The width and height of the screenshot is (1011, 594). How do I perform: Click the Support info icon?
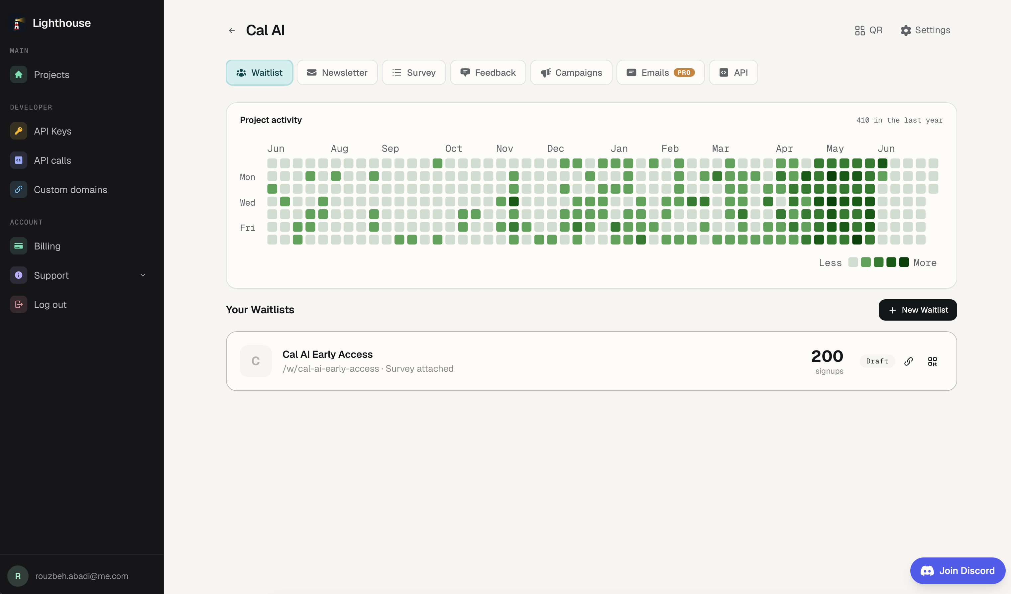(x=19, y=275)
